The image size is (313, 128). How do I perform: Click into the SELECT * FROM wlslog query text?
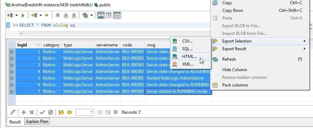click(x=47, y=25)
